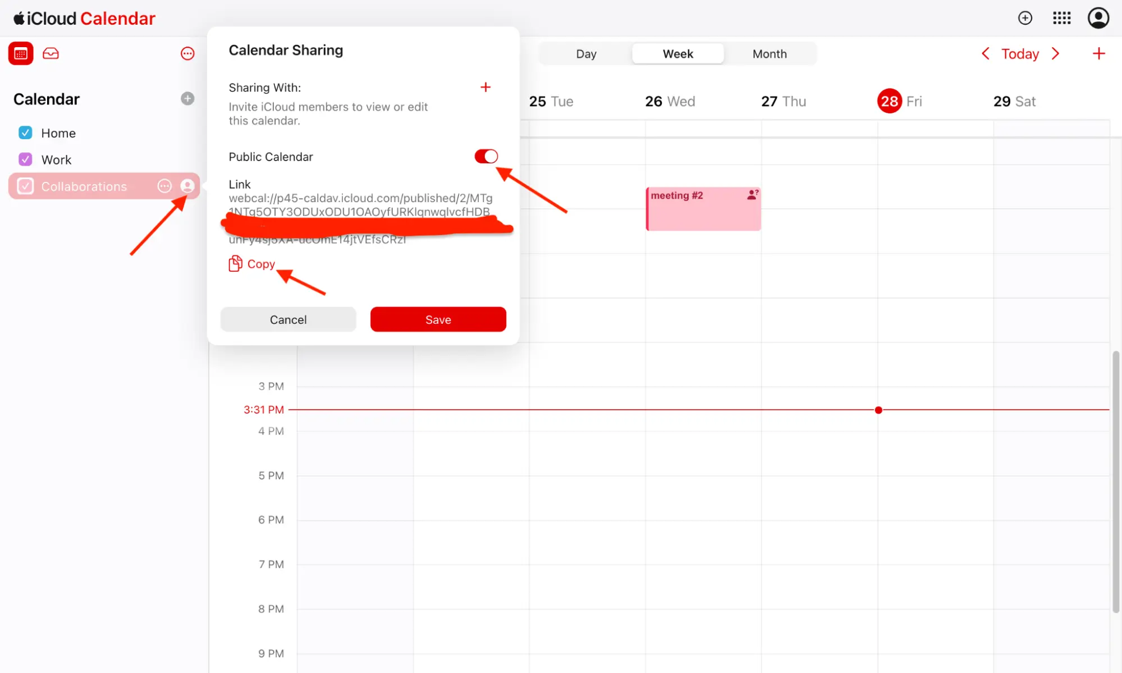Image resolution: width=1122 pixels, height=673 pixels.
Task: Select the Collaborations calendar row
Action: pyautogui.click(x=104, y=186)
